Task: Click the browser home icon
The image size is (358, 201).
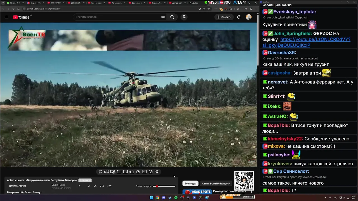Action: 18,9
